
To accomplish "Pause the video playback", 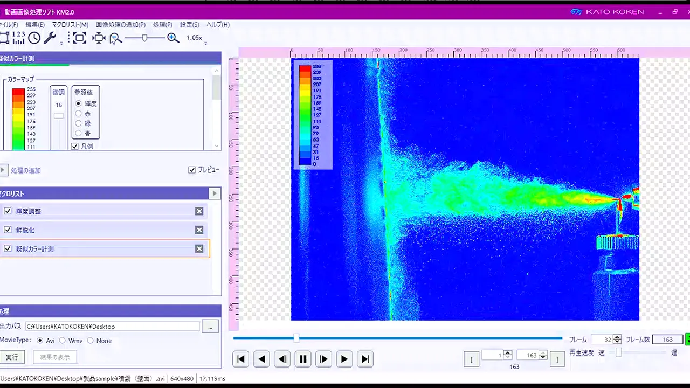I will [303, 359].
